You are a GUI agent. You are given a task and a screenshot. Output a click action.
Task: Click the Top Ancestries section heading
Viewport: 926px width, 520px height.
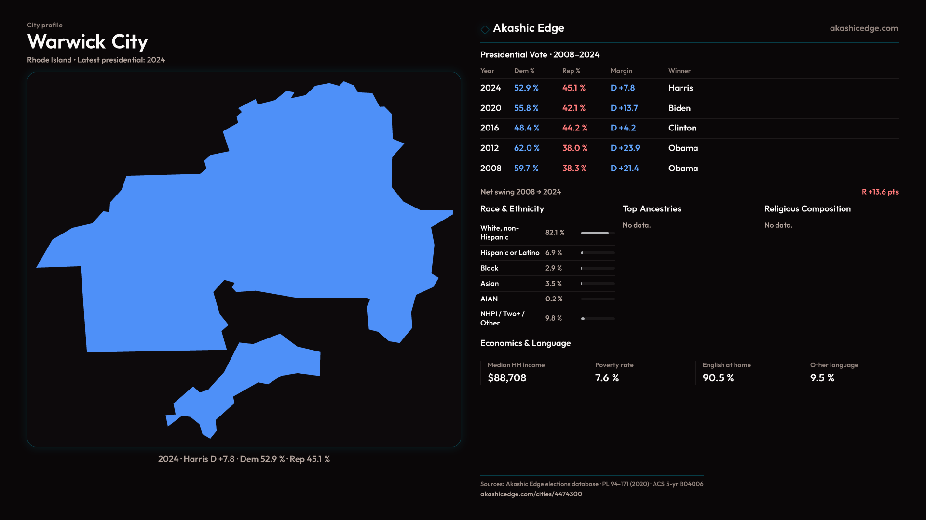click(x=652, y=209)
